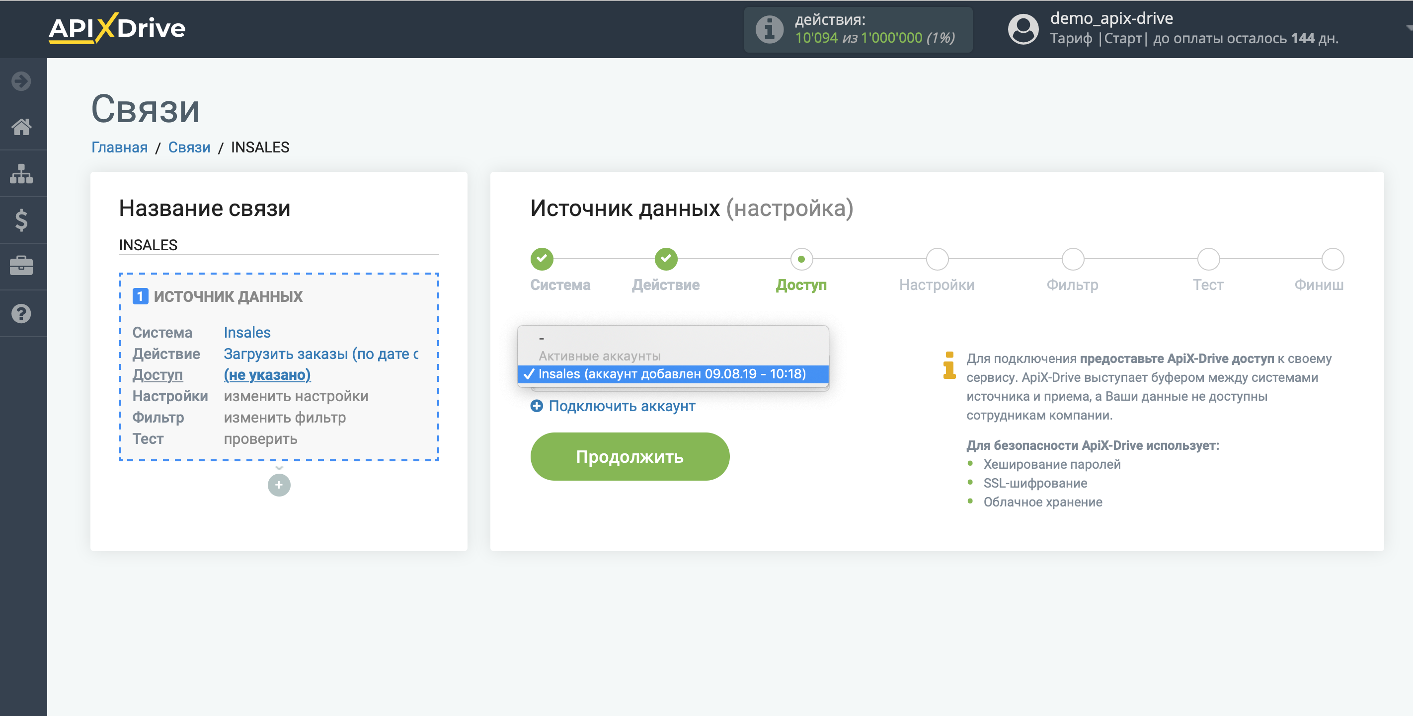The height and width of the screenshot is (716, 1413).
Task: Click plus icon beside Подключить аккаунт
Action: tap(537, 406)
